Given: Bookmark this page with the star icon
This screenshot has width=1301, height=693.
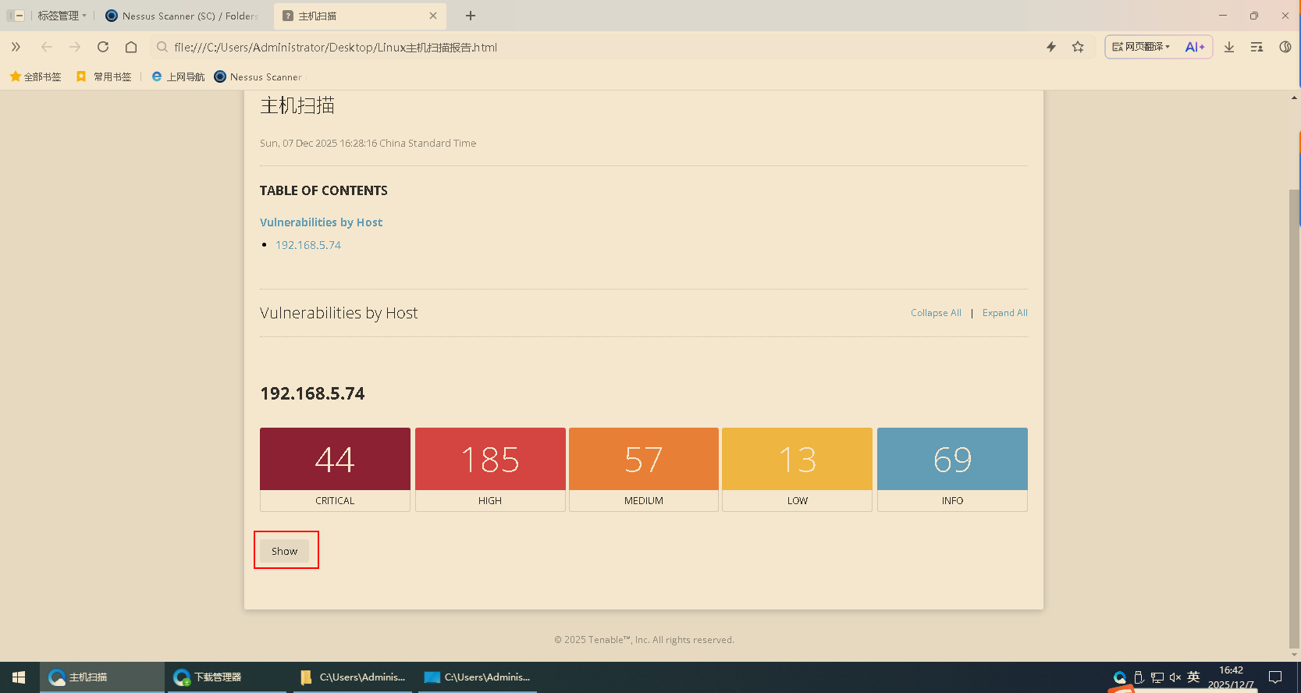Looking at the screenshot, I should coord(1078,47).
